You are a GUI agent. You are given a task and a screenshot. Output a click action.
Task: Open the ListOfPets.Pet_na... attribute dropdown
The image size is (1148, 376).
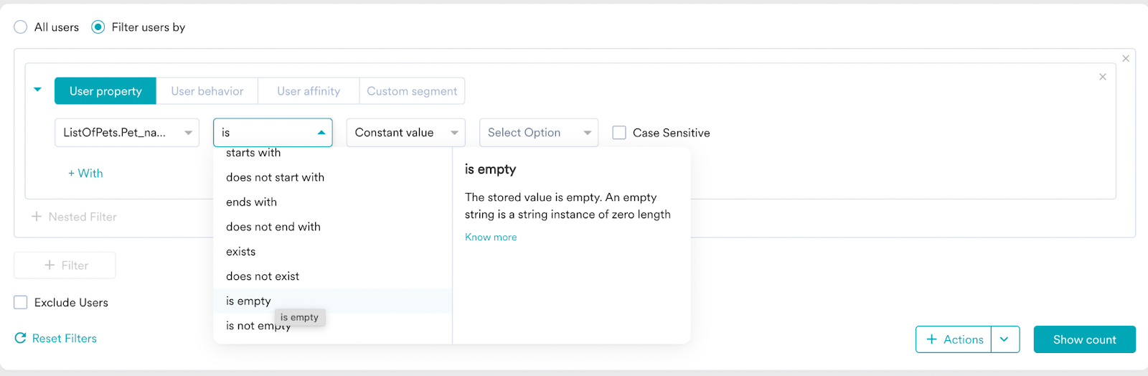[x=127, y=133]
